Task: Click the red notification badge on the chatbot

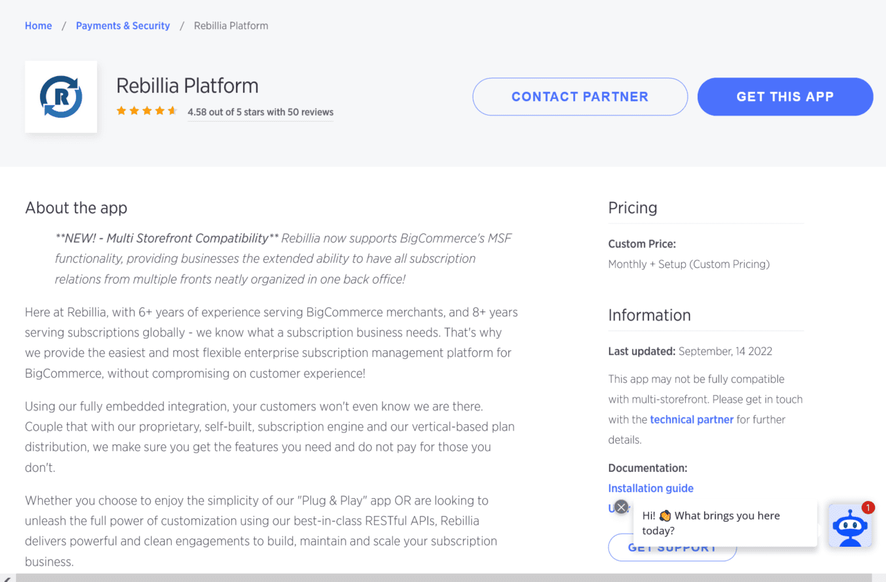Action: [867, 507]
